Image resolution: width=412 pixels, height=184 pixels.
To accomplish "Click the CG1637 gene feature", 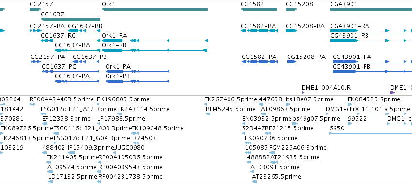I will [70, 19].
